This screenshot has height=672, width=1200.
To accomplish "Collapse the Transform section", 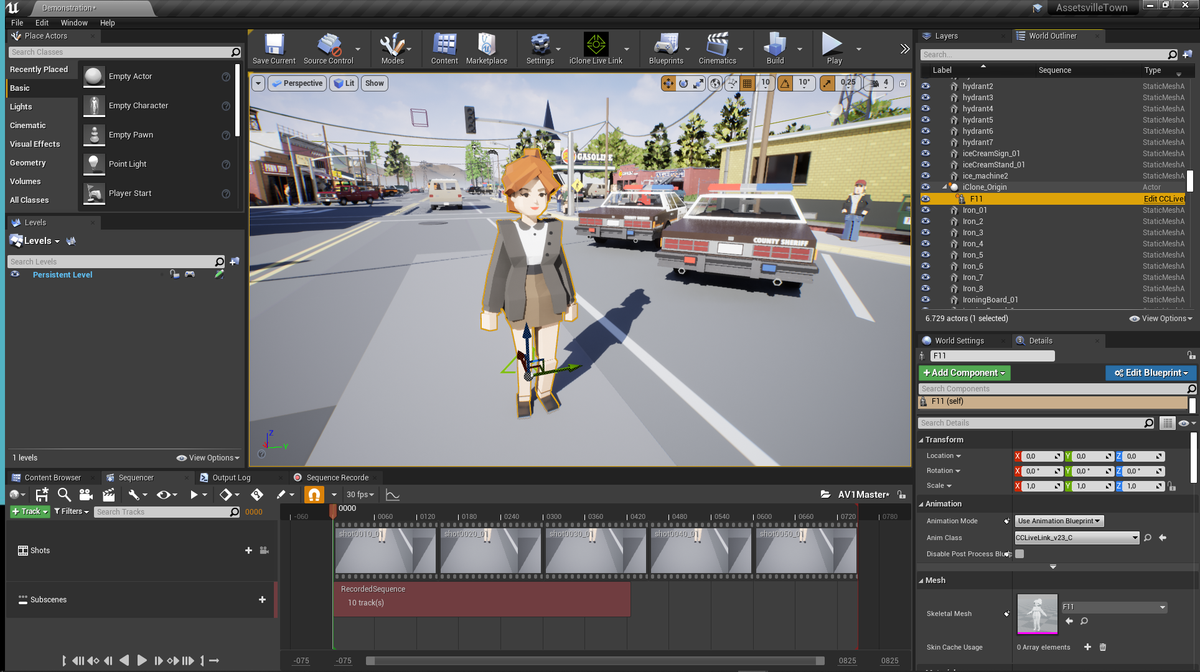I will click(x=921, y=440).
